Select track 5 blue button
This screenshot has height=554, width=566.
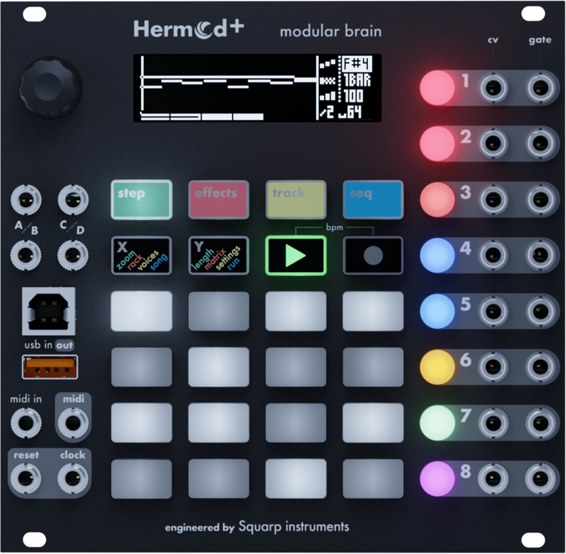tap(437, 311)
